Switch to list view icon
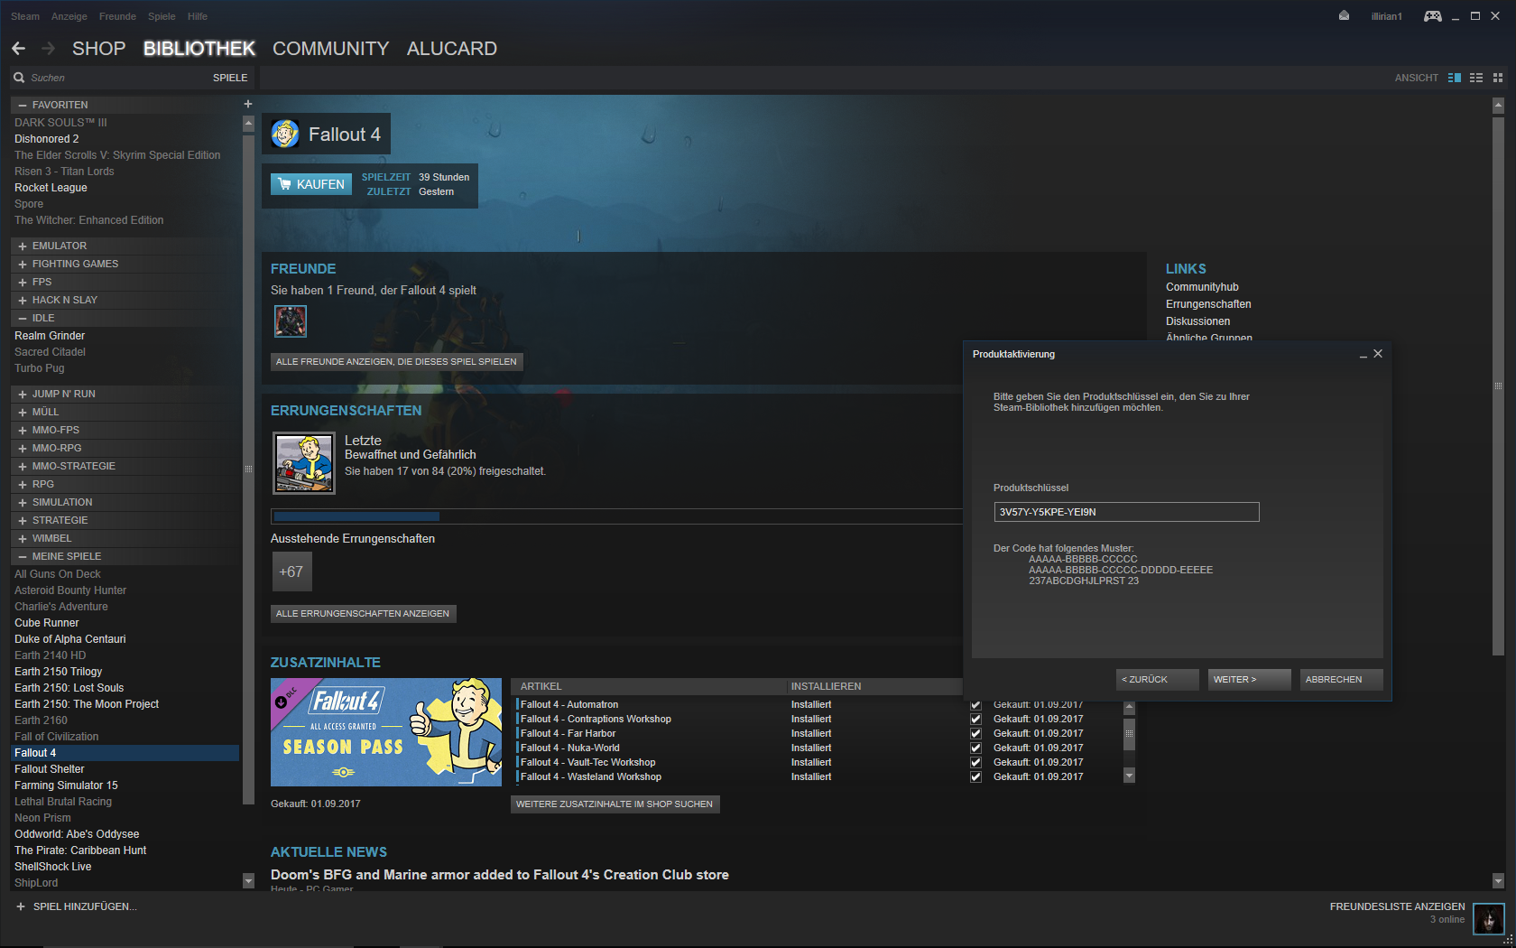This screenshot has width=1516, height=948. pyautogui.click(x=1476, y=78)
